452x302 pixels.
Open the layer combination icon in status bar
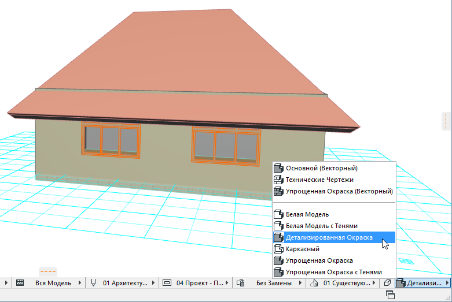pyautogui.click(x=20, y=283)
